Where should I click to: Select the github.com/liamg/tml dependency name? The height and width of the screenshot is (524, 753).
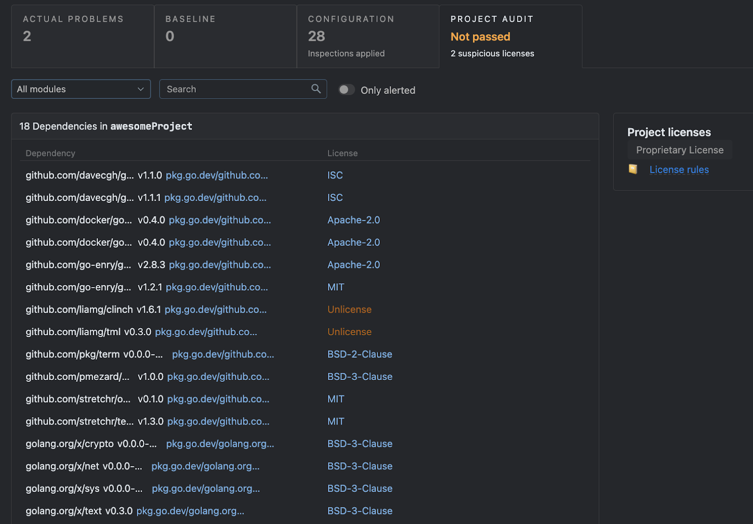click(73, 332)
